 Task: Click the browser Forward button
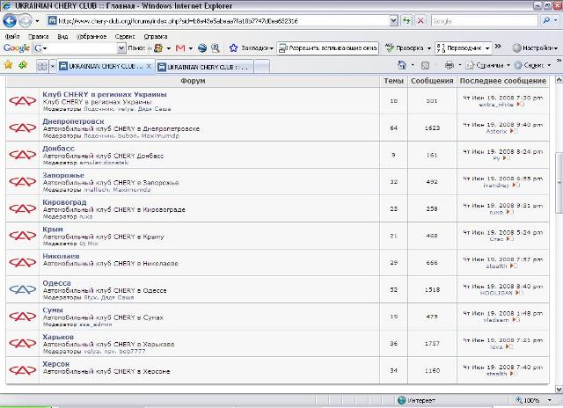(x=26, y=21)
